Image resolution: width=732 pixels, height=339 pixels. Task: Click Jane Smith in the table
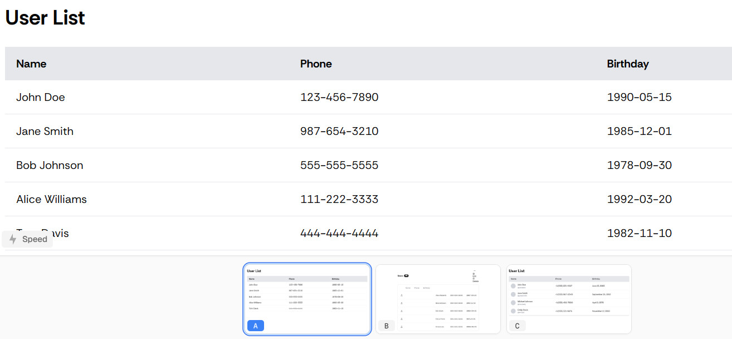coord(45,131)
